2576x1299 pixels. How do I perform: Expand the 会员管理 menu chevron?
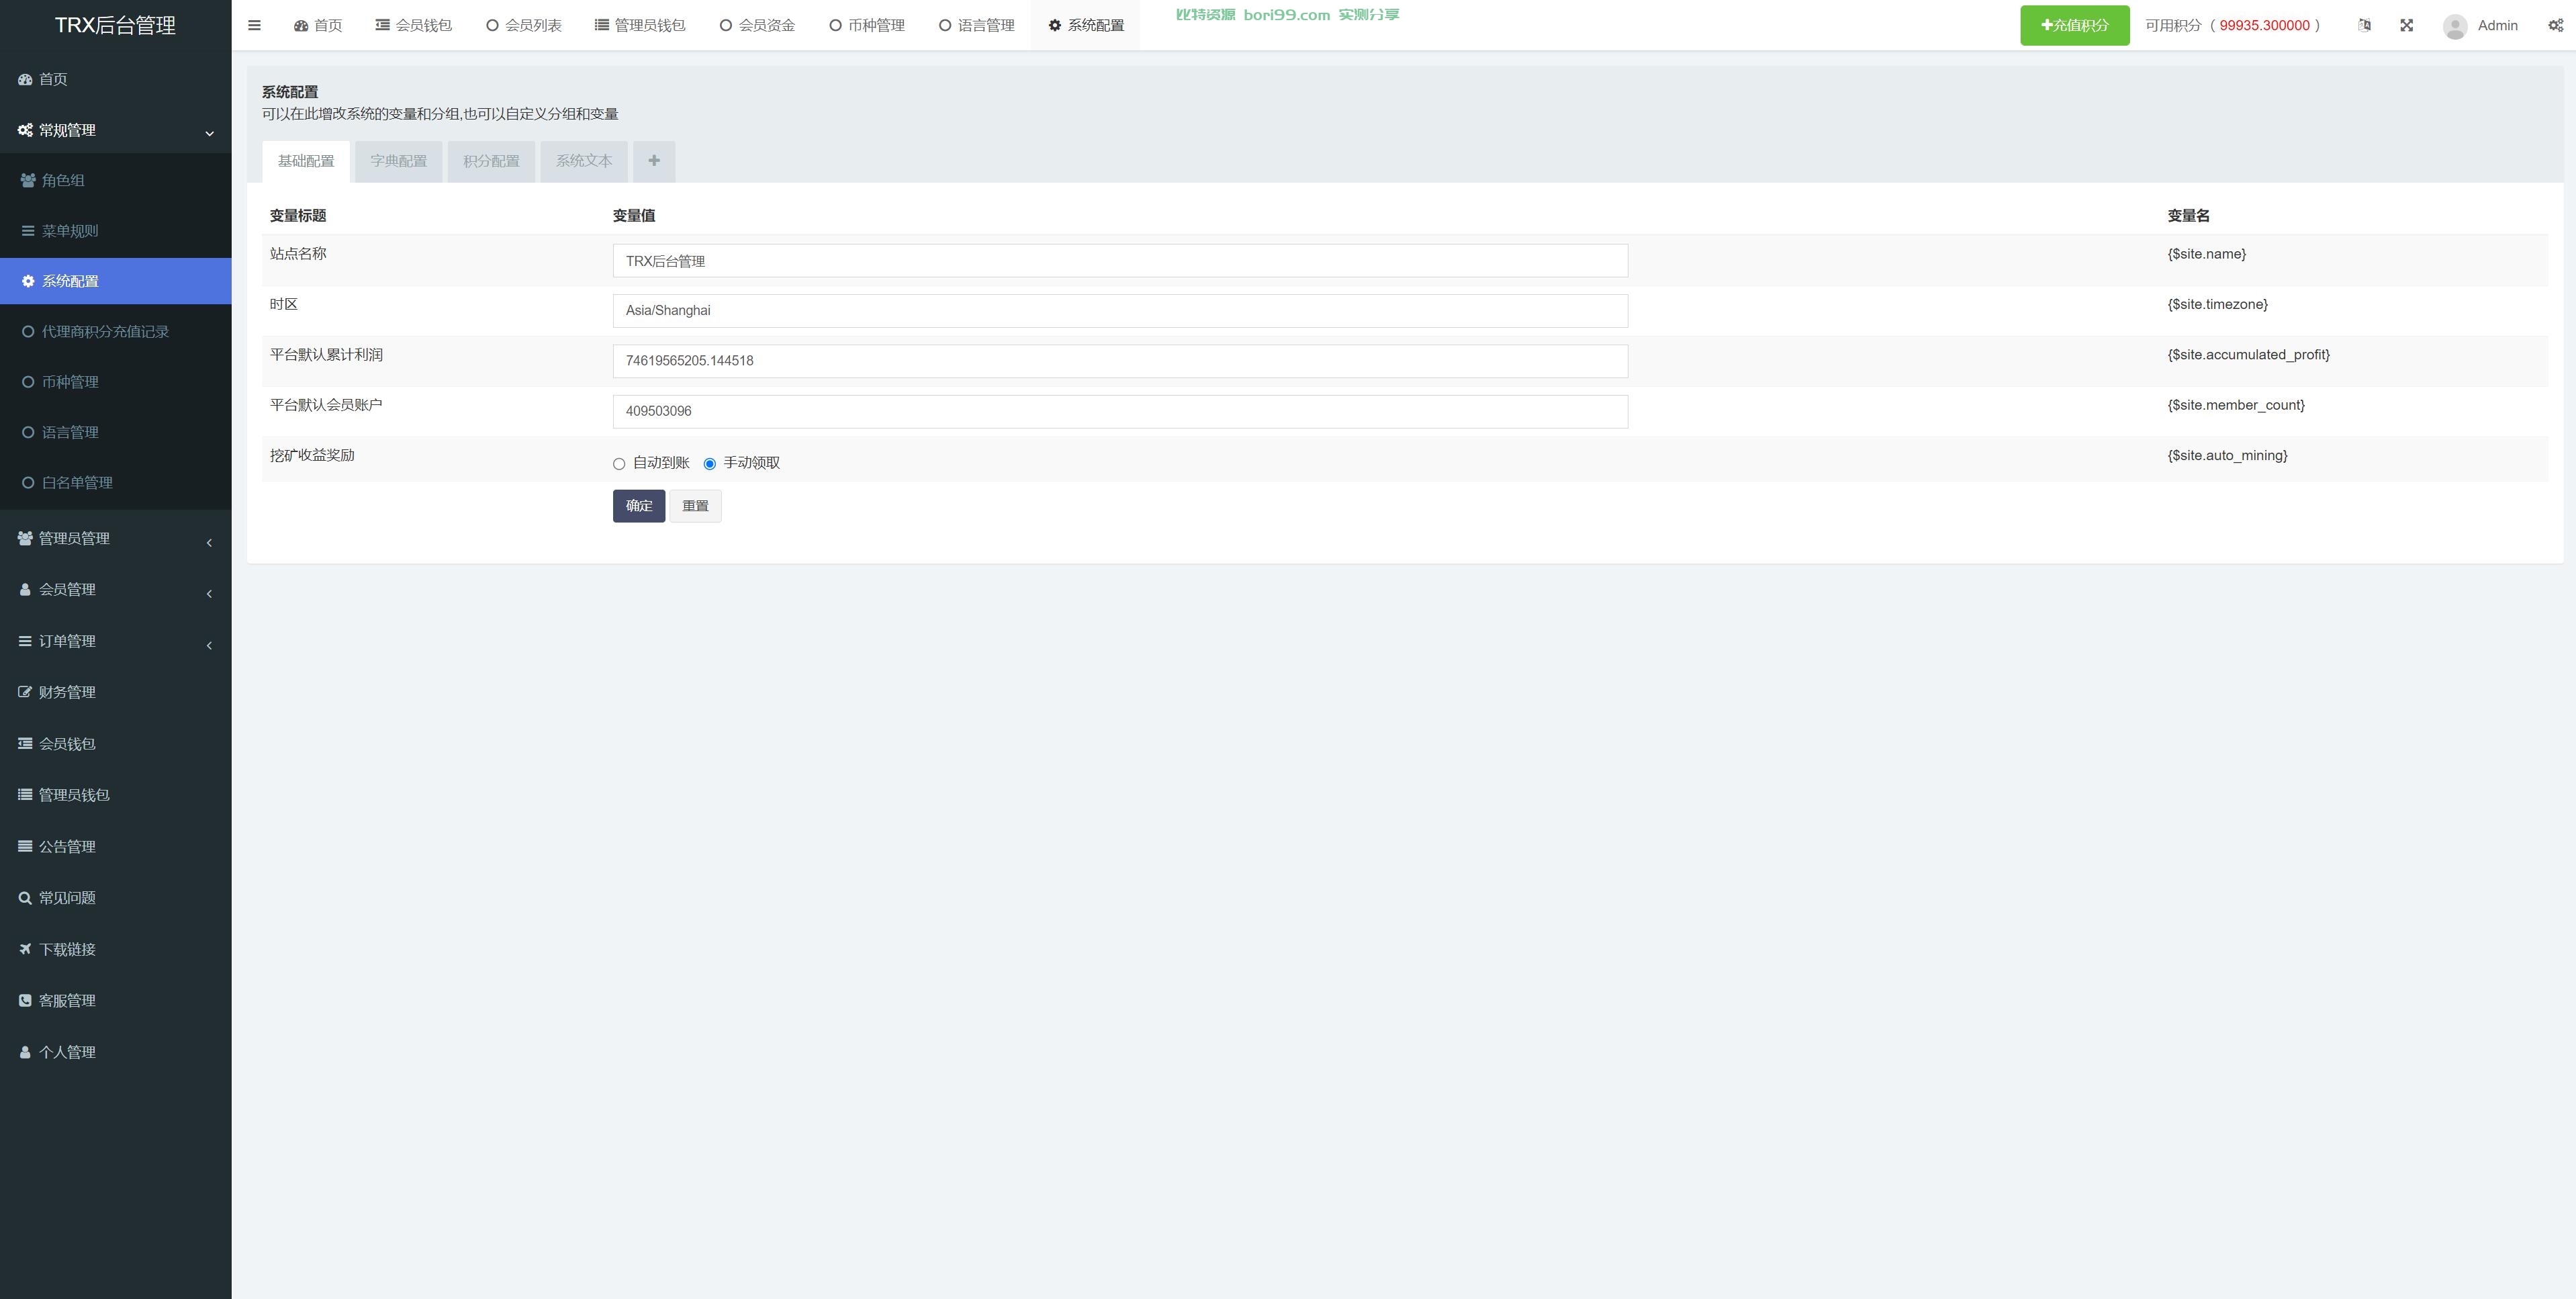[x=209, y=593]
